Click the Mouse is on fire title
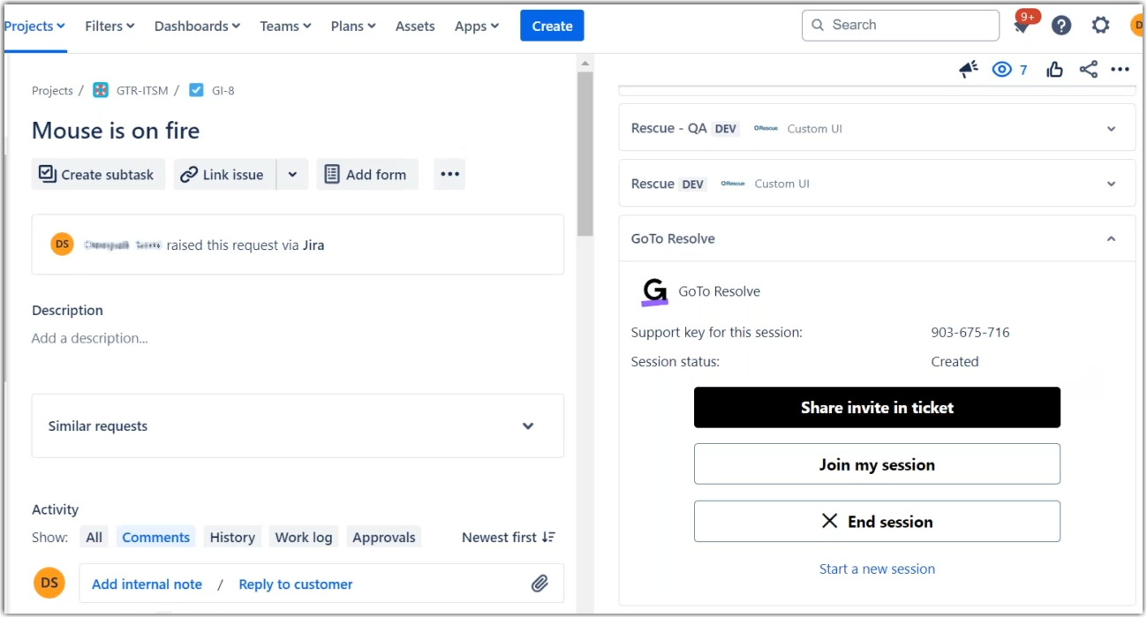The width and height of the screenshot is (1147, 618). coord(116,131)
